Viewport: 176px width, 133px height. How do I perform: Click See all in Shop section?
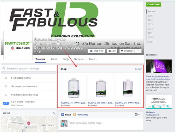click(x=138, y=69)
